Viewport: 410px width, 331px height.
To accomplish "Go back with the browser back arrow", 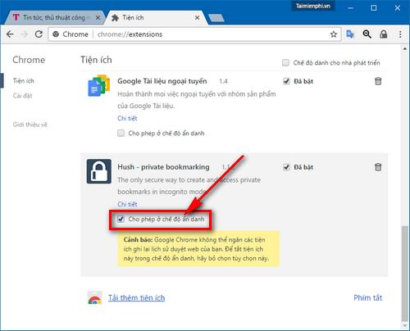I will (10, 34).
